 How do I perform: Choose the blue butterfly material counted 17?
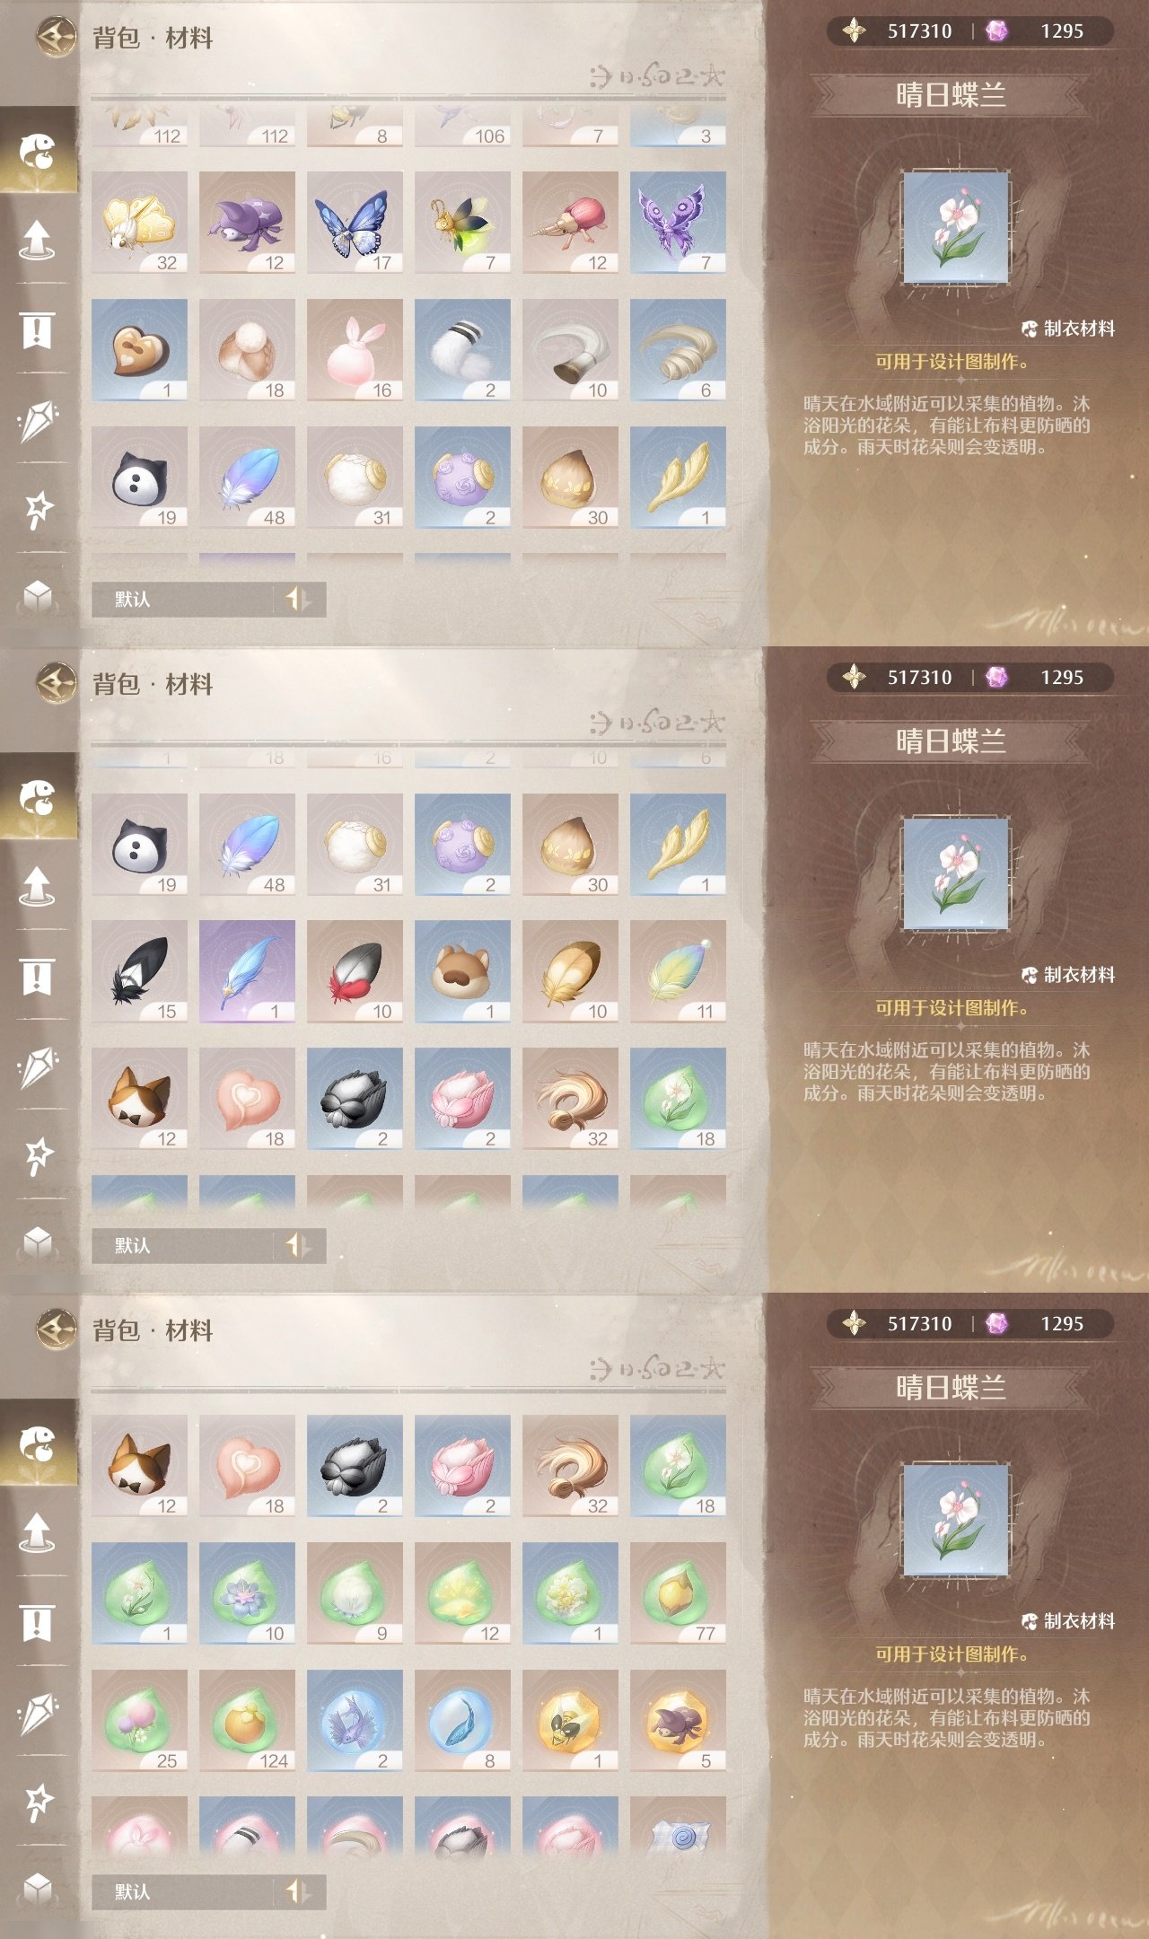tap(355, 223)
